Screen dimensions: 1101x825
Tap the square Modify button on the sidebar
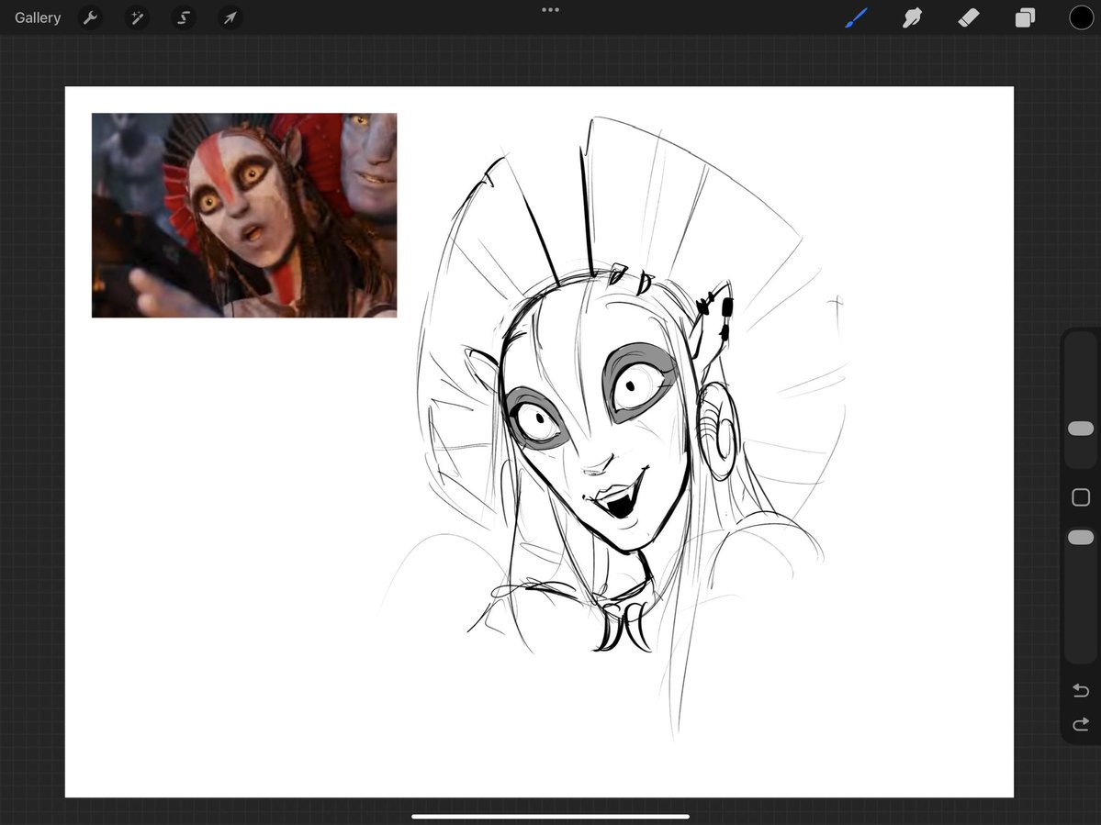(1081, 497)
